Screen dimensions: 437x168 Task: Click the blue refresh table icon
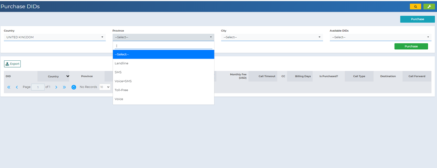(74, 87)
